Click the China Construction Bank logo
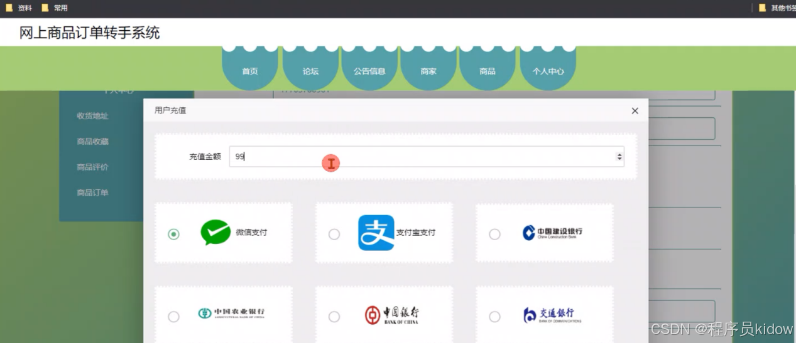This screenshot has width=796, height=343. tap(552, 233)
